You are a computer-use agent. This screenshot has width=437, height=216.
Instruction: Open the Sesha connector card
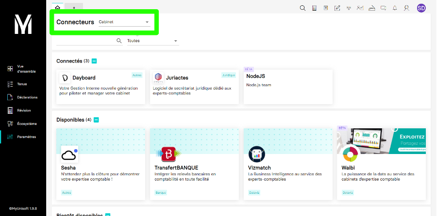click(x=101, y=164)
